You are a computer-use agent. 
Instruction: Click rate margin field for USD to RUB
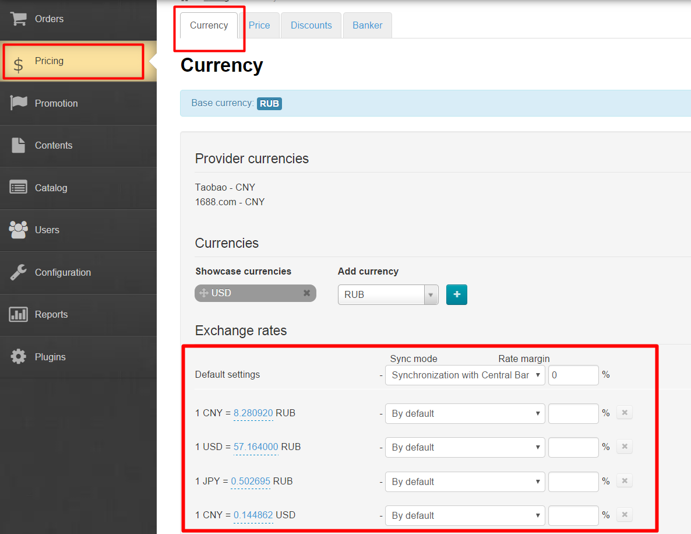[x=573, y=447]
